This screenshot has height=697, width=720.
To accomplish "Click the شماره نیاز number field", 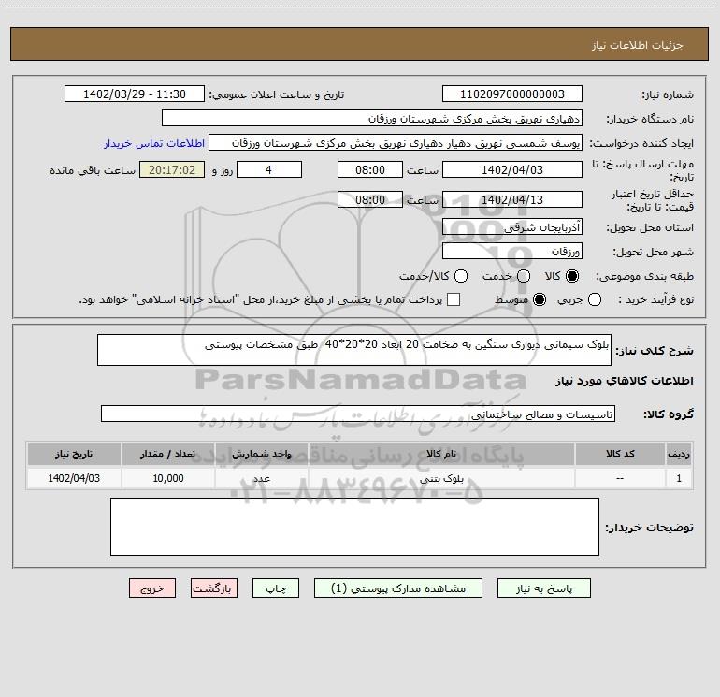I will 511,94.
